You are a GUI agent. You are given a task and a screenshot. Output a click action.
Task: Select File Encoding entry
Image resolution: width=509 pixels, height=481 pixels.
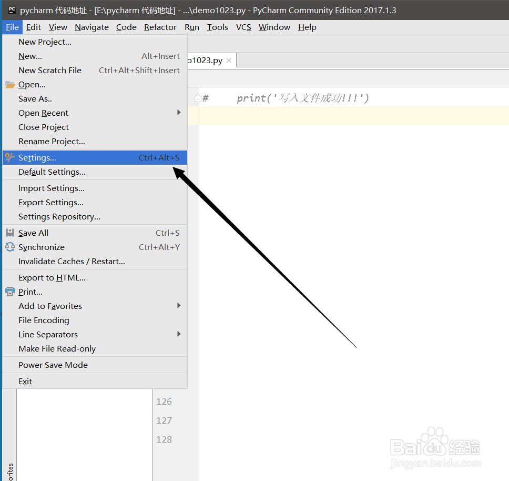95,320
